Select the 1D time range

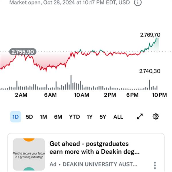point(15,117)
